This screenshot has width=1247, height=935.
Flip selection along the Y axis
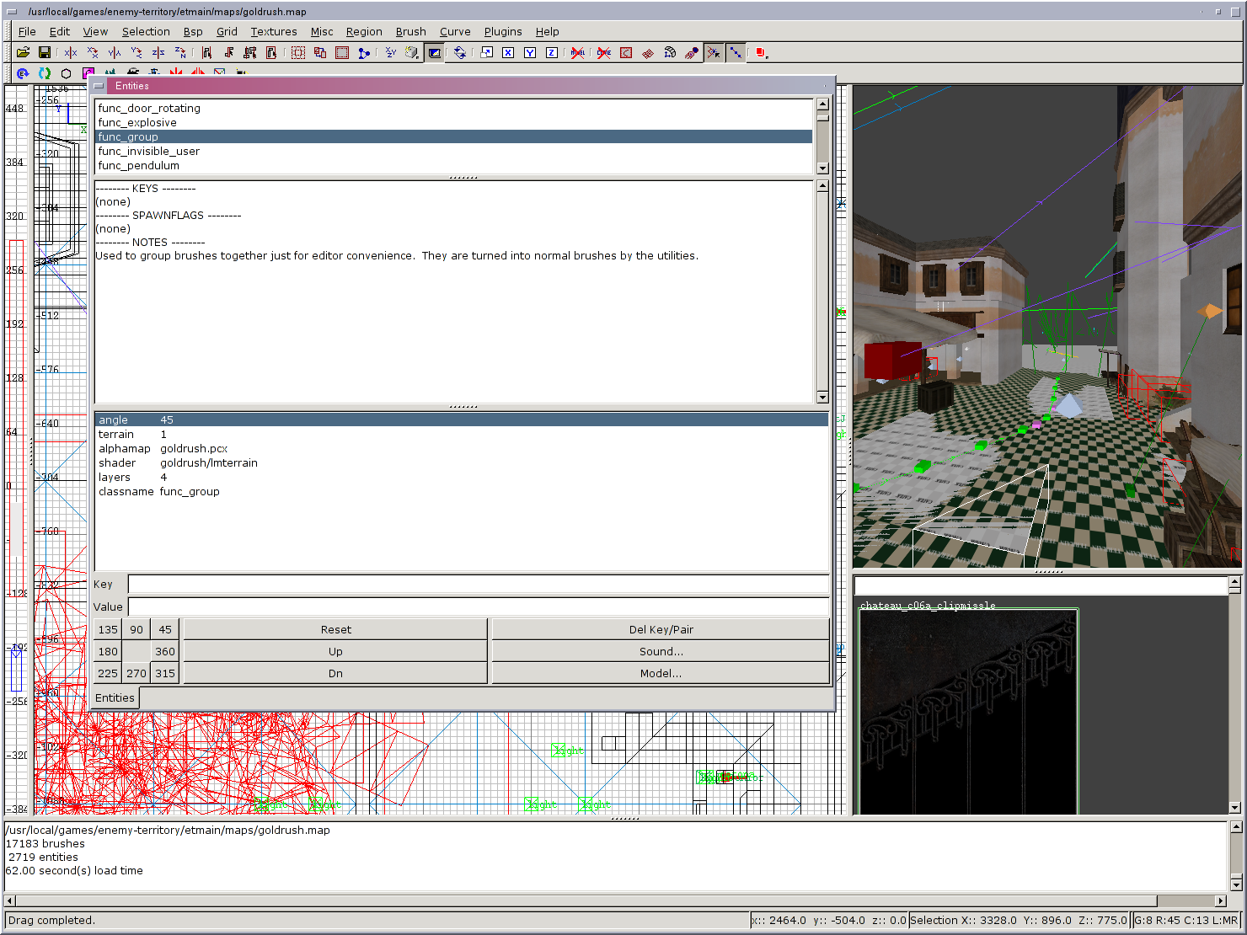click(x=115, y=52)
